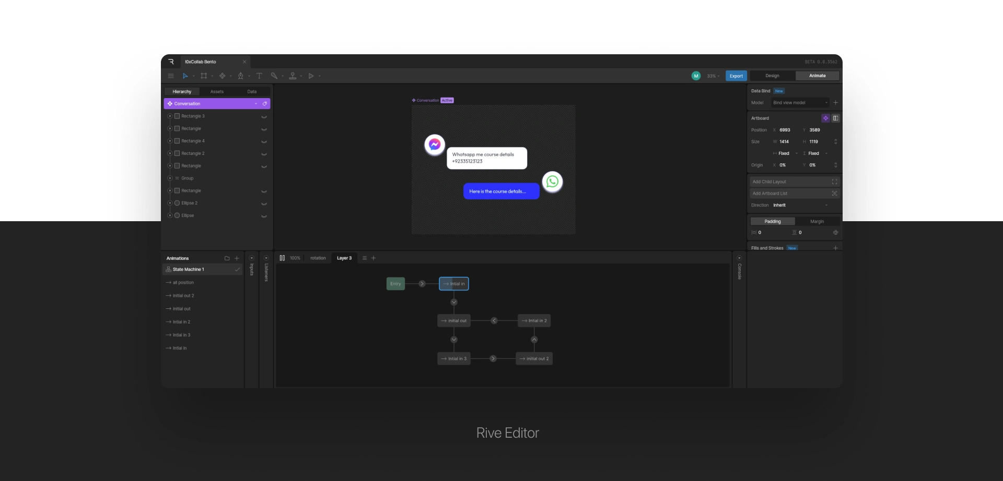
Task: Select State Machine 1 in Animations
Action: [x=203, y=270]
